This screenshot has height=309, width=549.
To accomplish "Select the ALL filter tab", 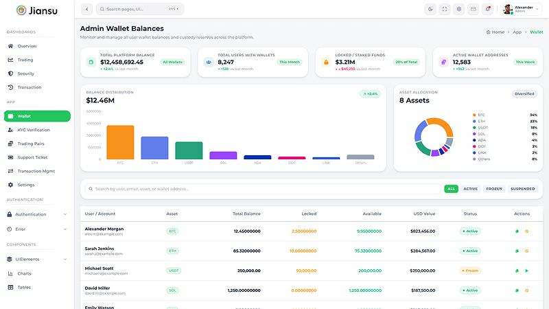I will point(451,189).
